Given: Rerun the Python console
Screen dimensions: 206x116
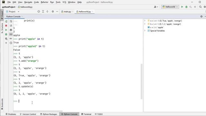Looking at the screenshot, I should click(6, 21).
